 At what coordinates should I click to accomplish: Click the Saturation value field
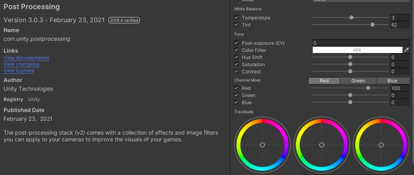click(400, 65)
